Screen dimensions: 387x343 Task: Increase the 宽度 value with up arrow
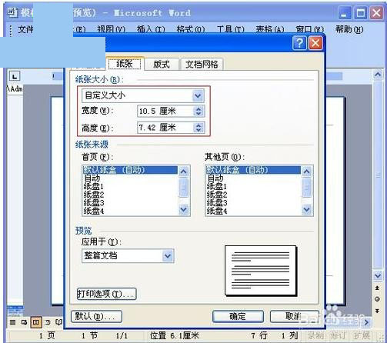pos(199,108)
